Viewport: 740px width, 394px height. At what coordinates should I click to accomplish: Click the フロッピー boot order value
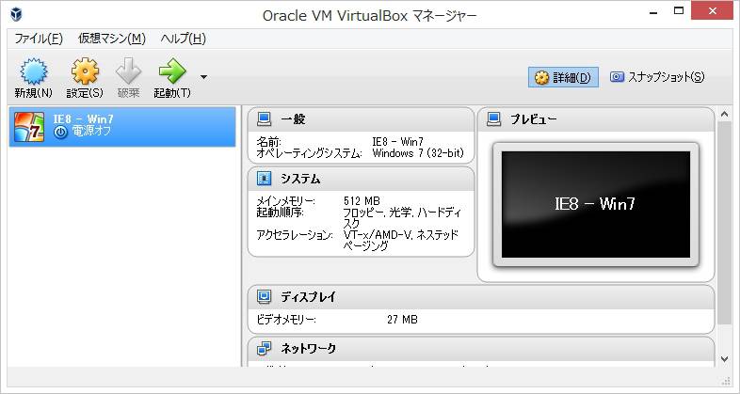tap(403, 218)
